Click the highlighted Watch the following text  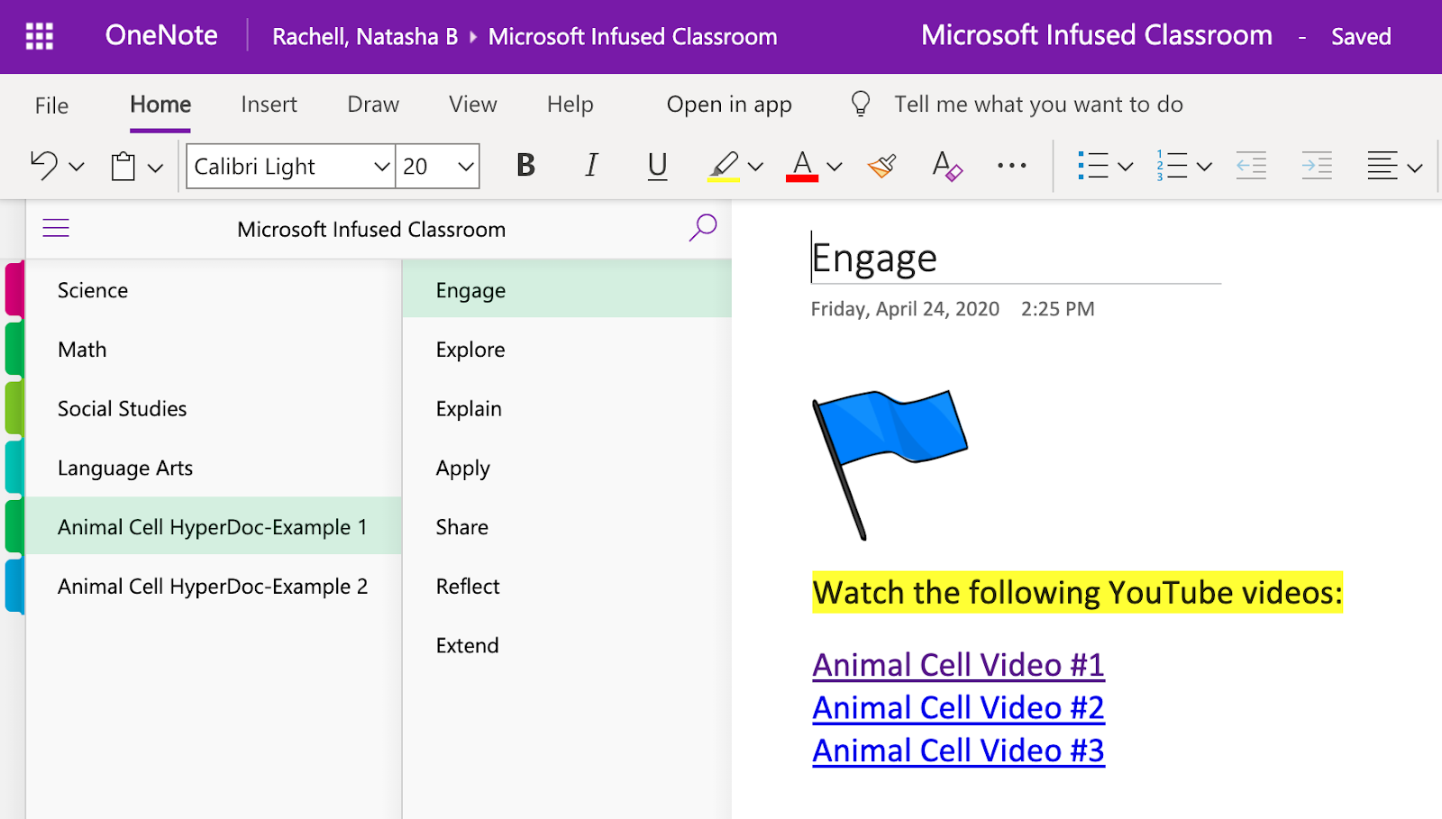(1077, 593)
